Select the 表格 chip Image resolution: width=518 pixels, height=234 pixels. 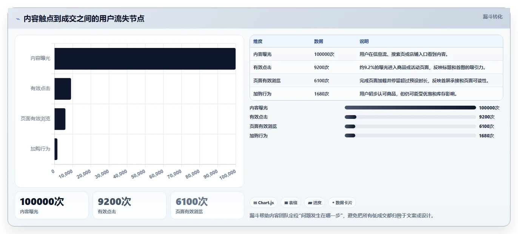(x=291, y=203)
